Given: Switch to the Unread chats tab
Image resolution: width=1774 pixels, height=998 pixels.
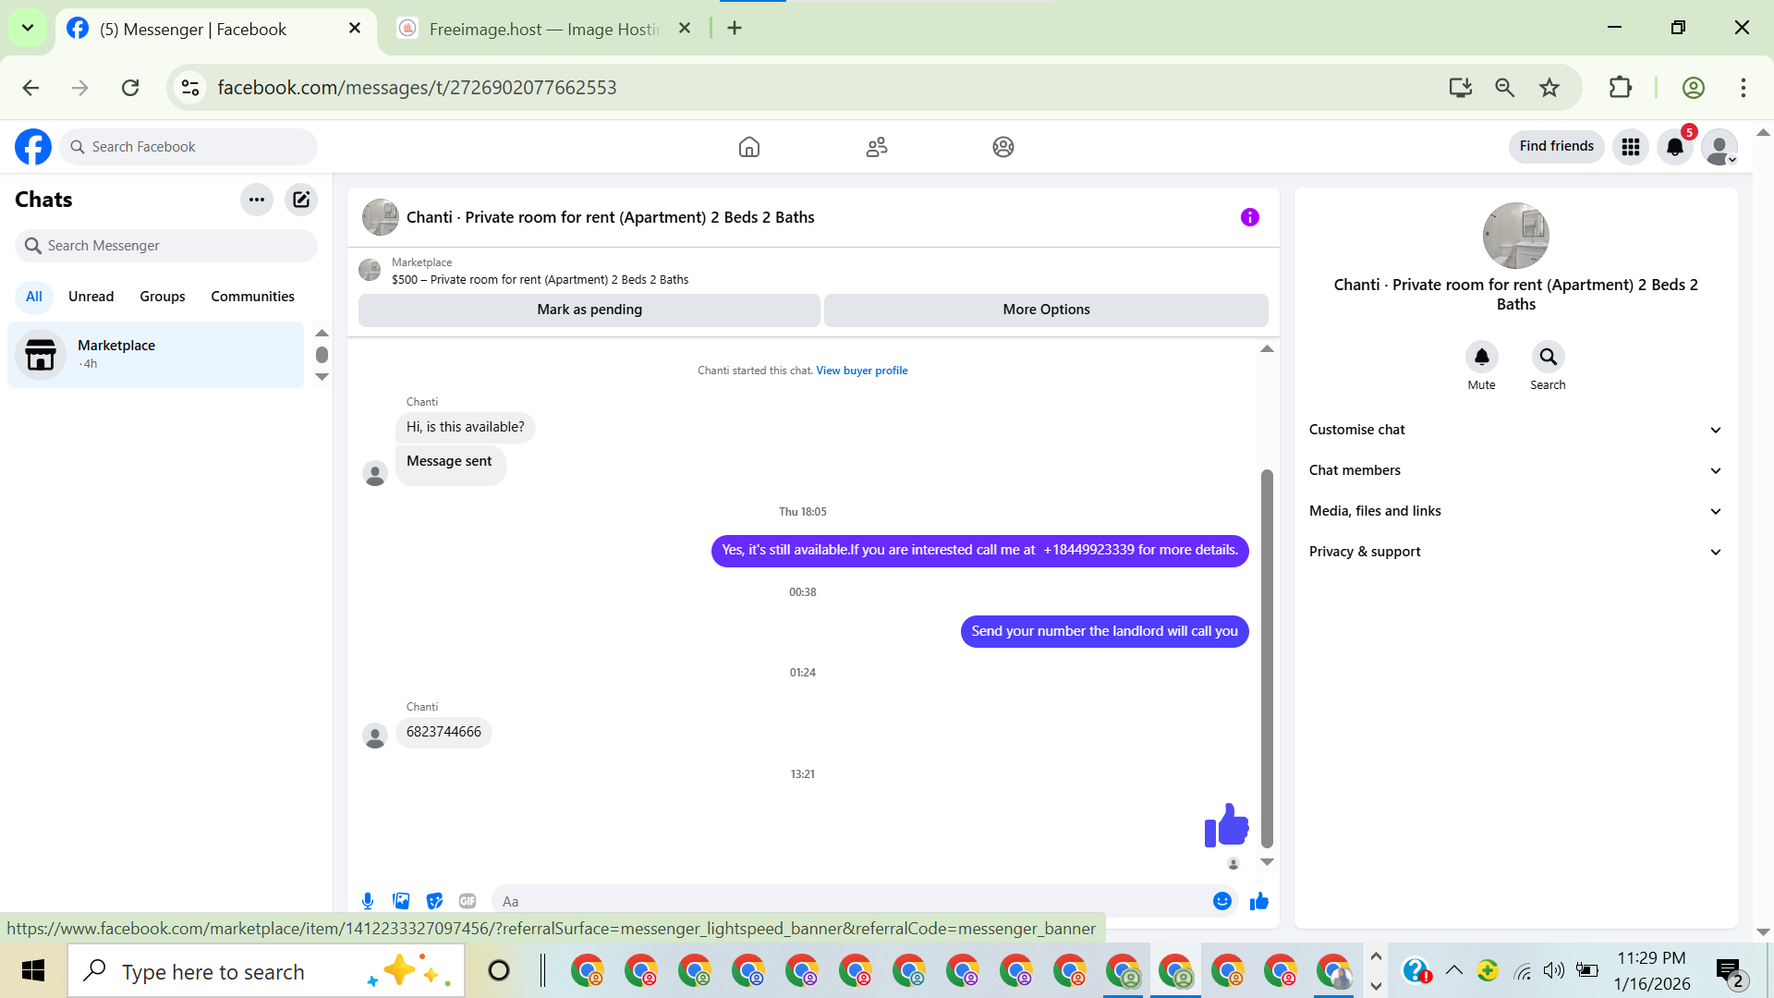Looking at the screenshot, I should pyautogui.click(x=91, y=297).
